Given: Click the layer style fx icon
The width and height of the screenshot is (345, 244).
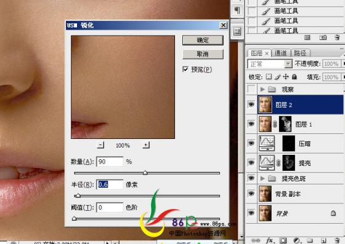Looking at the screenshot, I should point(270,240).
